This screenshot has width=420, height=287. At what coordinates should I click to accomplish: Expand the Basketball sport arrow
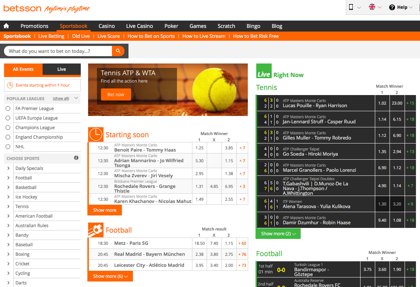point(8,188)
